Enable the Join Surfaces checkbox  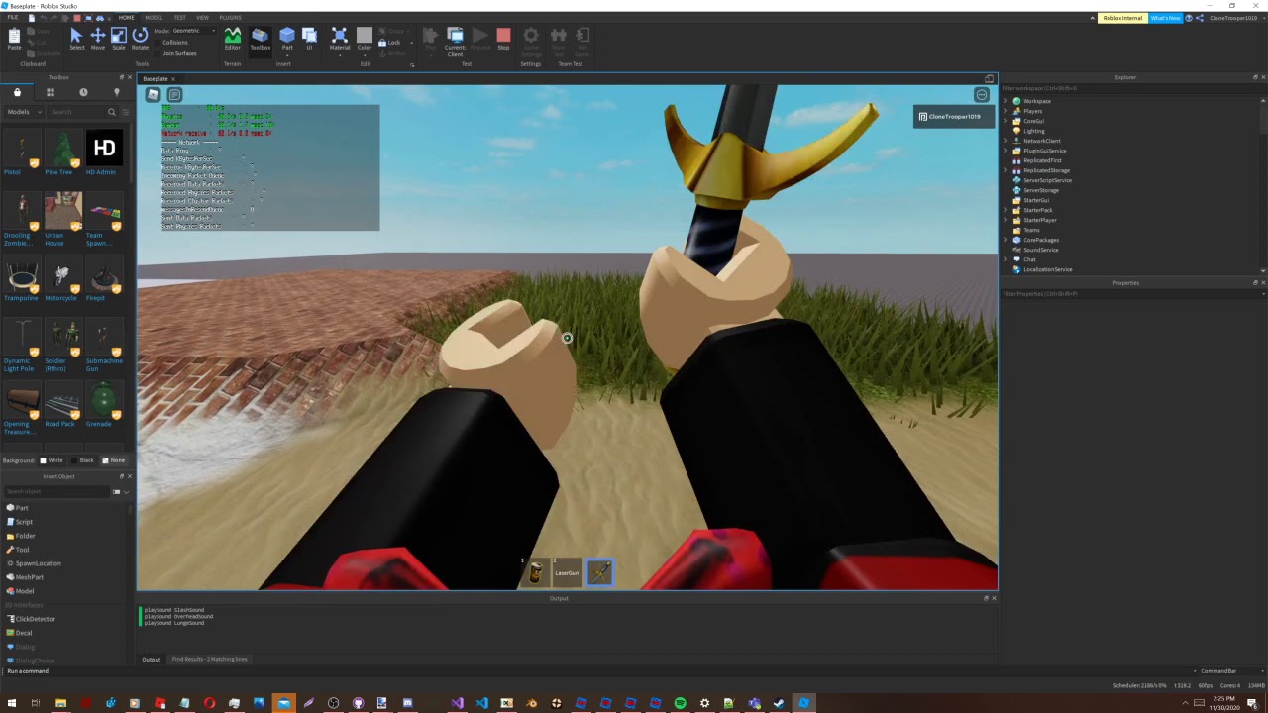tap(158, 53)
